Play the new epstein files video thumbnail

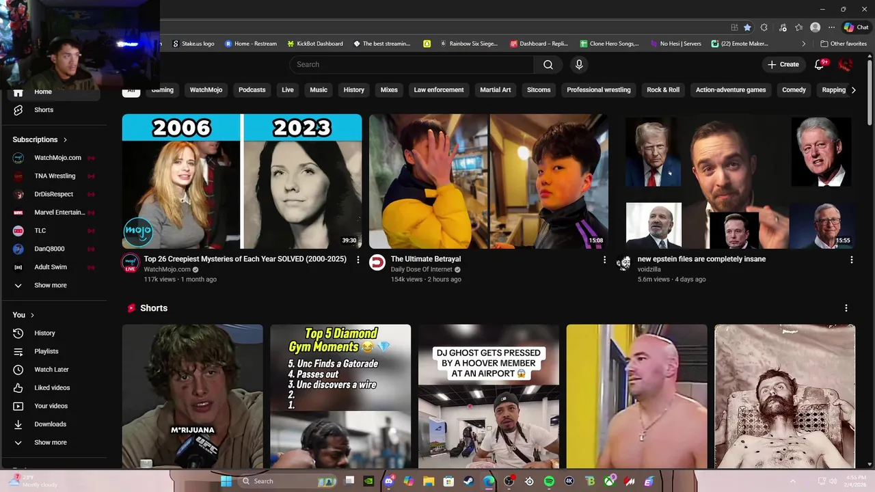tap(736, 181)
